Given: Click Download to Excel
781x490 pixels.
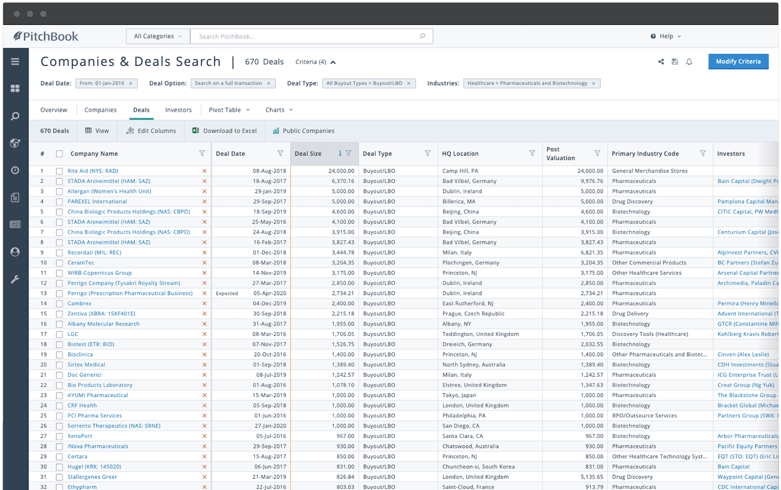Looking at the screenshot, I should point(225,131).
